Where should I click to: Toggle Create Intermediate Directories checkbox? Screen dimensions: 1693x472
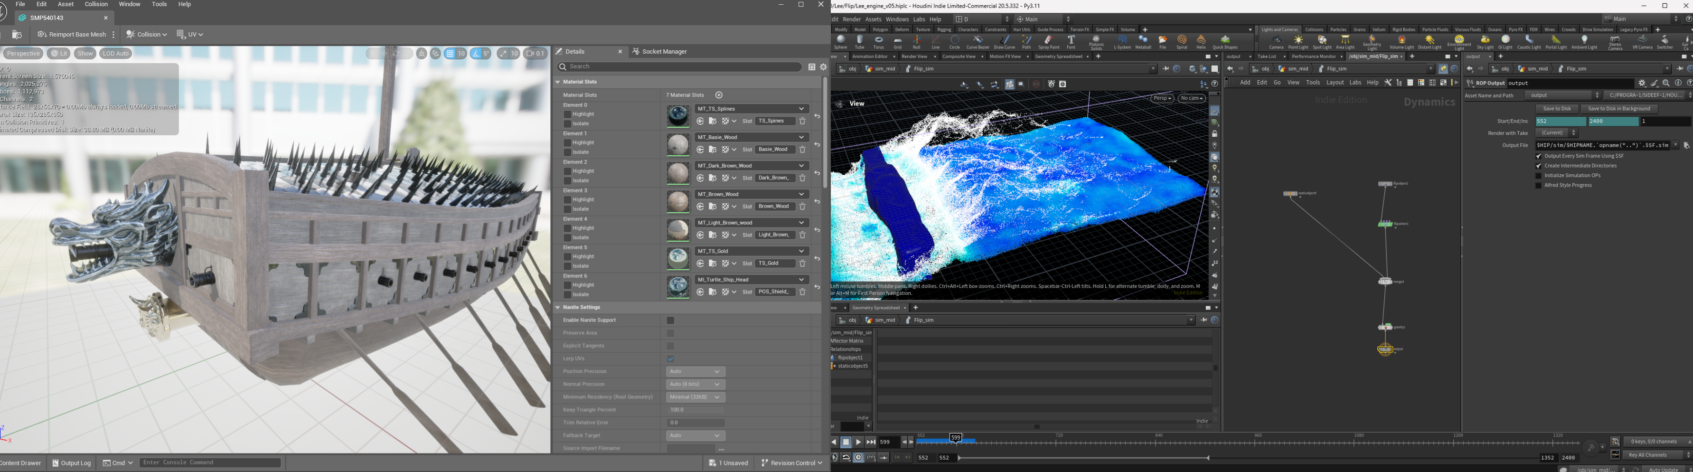1539,166
